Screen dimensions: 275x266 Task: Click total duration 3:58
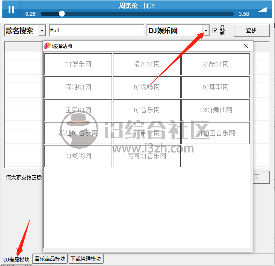pyautogui.click(x=244, y=14)
